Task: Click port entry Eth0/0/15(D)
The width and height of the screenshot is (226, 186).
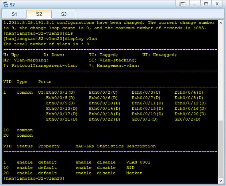Action: 147,108
